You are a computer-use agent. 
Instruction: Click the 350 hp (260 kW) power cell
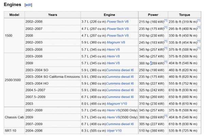coord(153,97)
